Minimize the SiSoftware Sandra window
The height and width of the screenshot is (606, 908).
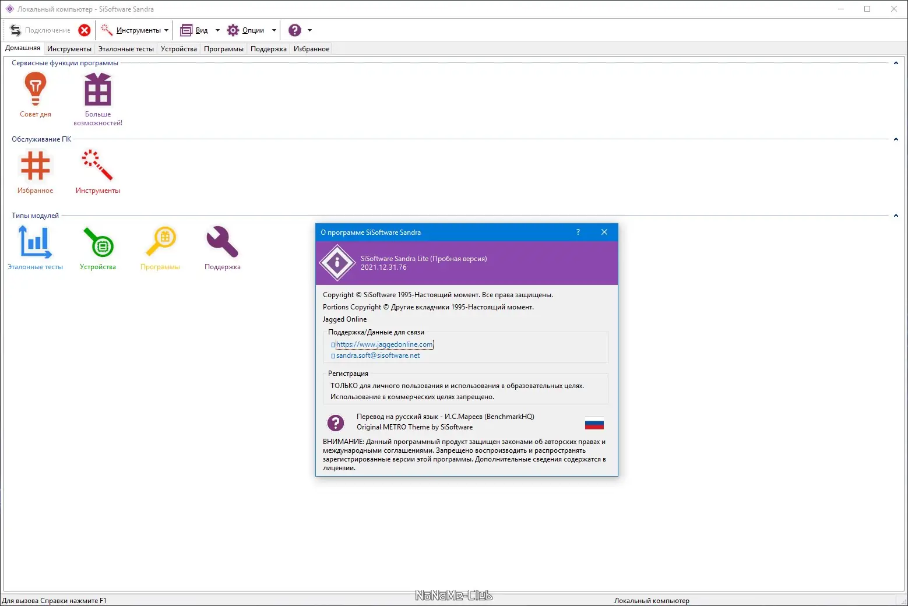[841, 9]
